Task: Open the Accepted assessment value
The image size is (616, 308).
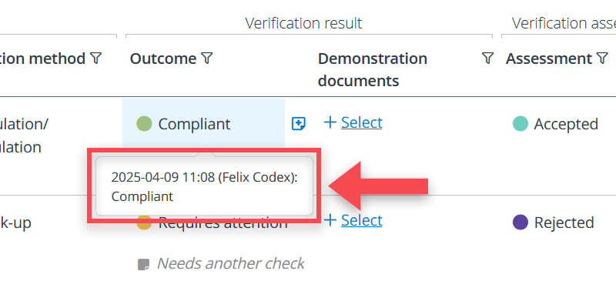Action: [565, 124]
